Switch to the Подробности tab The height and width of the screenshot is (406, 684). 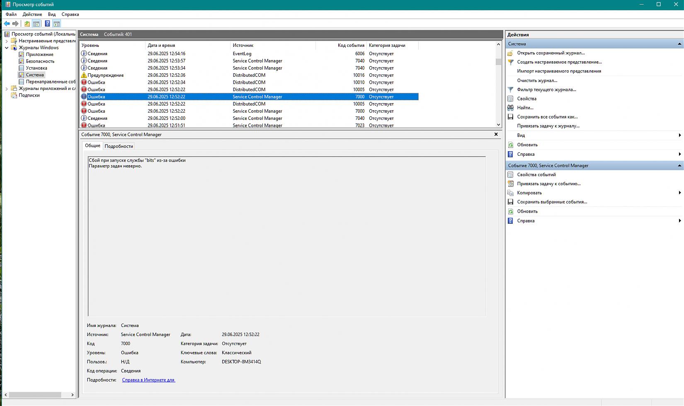pyautogui.click(x=119, y=146)
